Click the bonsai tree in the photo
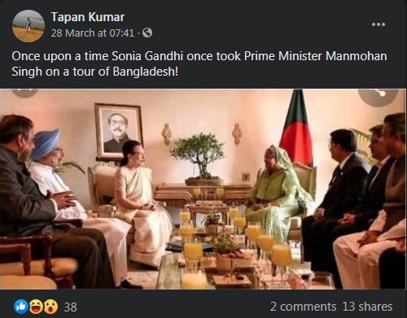This screenshot has width=407, height=318. click(201, 159)
